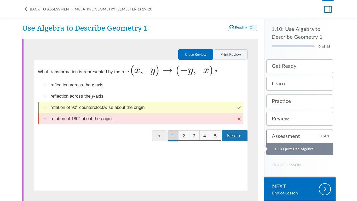Click the red X on wrong answer
357x201 pixels.
[x=239, y=119]
